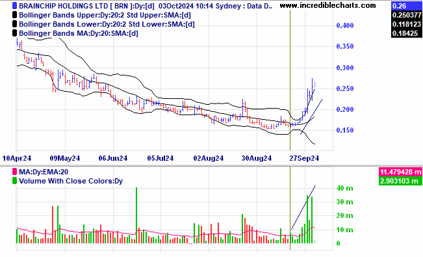423x257 pixels.
Task: Click the 0.250 price axis label
Action: tap(345, 88)
